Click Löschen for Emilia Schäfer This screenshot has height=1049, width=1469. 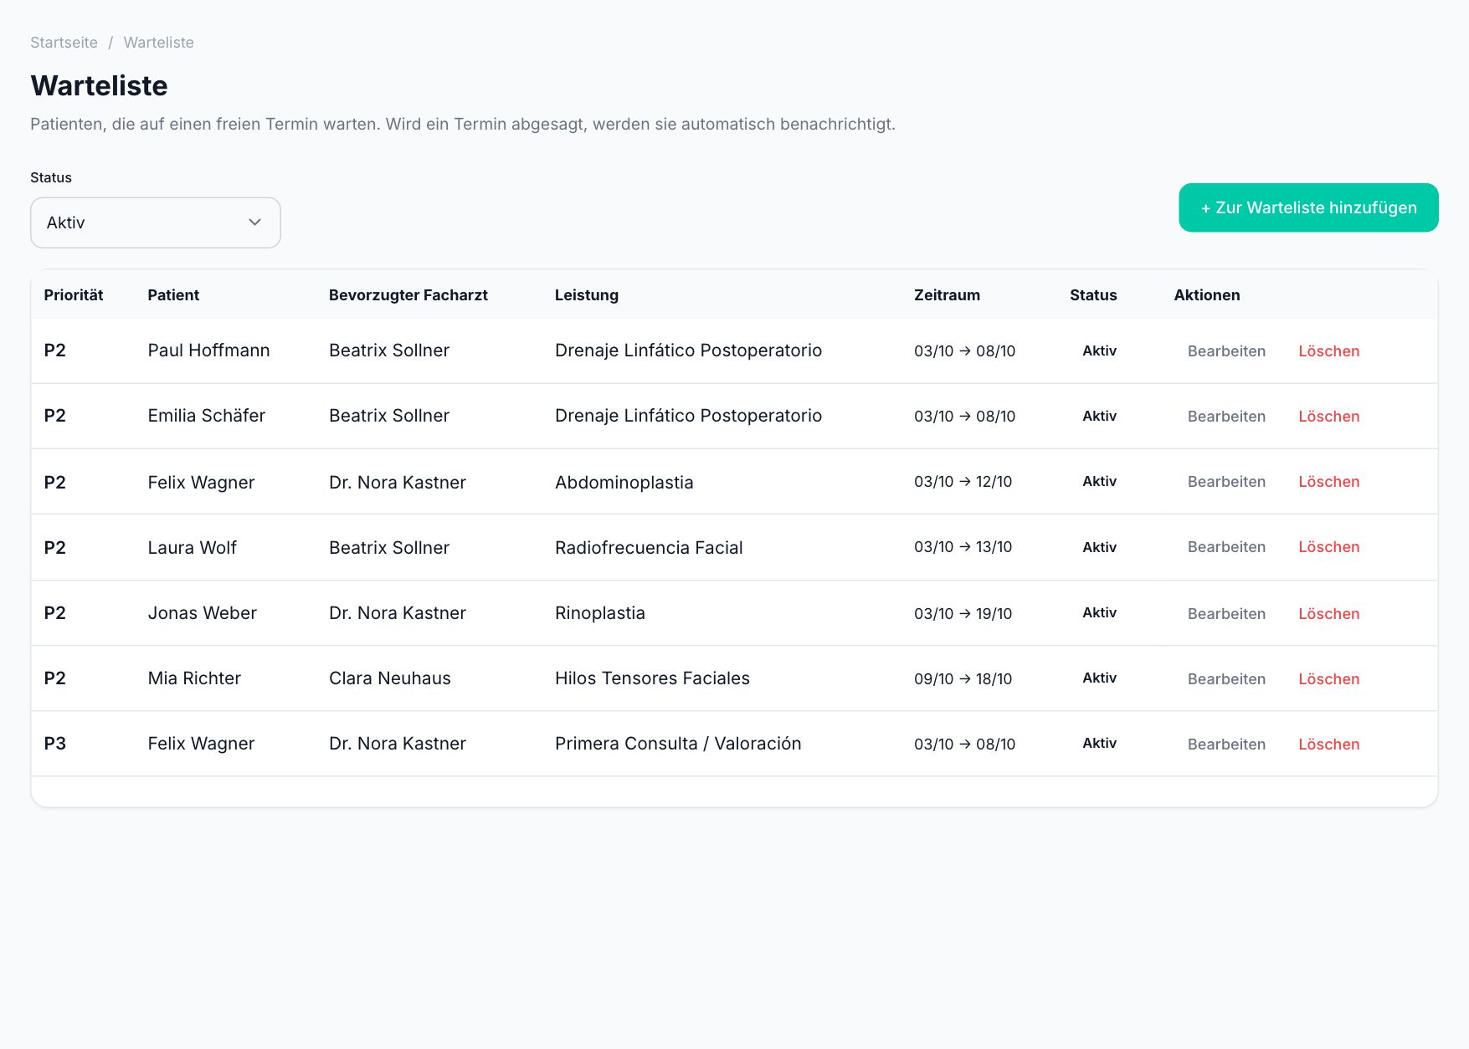[x=1328, y=417]
